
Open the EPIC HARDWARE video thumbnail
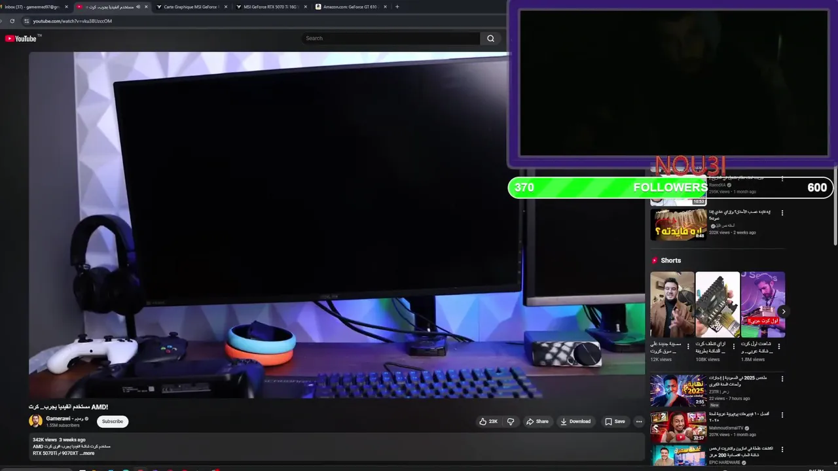(678, 456)
